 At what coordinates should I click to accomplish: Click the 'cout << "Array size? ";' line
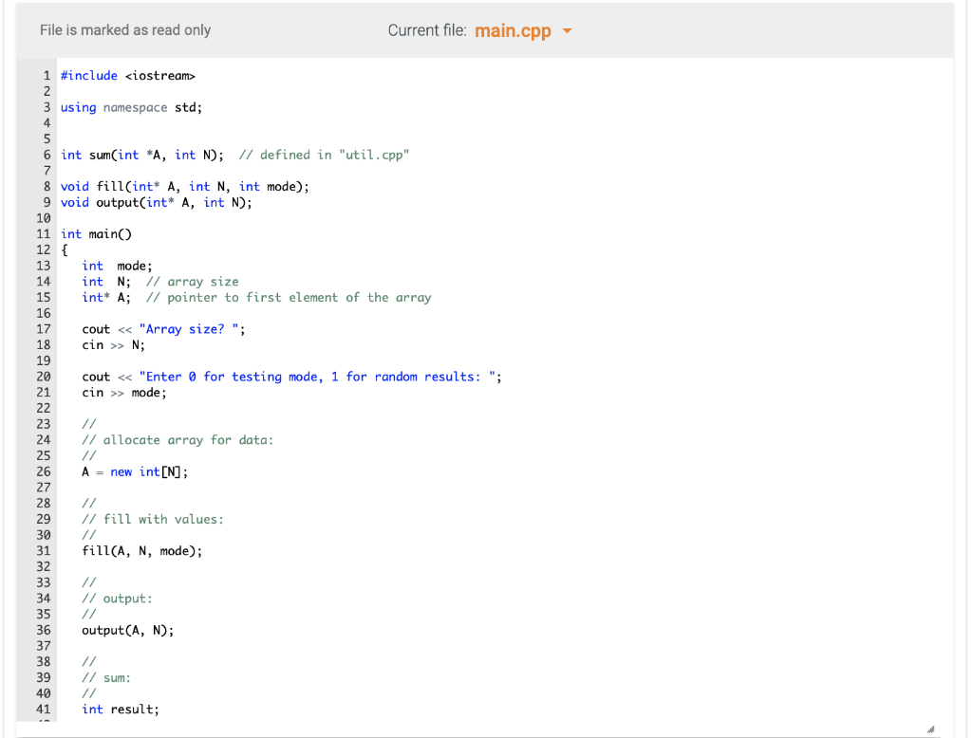click(163, 329)
